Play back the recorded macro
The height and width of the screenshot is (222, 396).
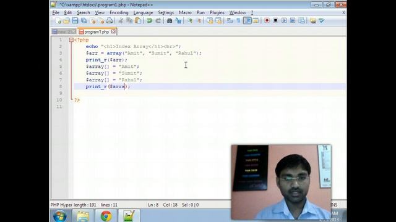284,20
